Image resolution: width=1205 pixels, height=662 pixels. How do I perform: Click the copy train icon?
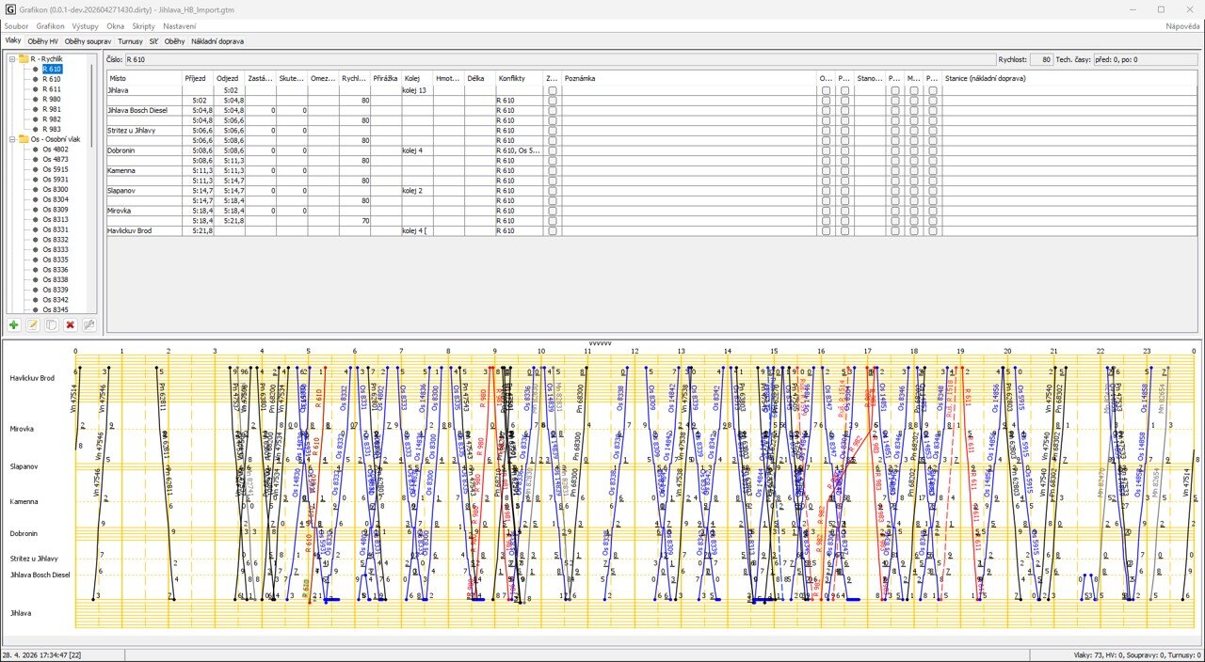[52, 324]
